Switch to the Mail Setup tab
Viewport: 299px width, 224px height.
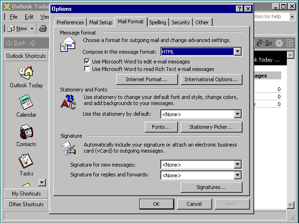point(101,22)
